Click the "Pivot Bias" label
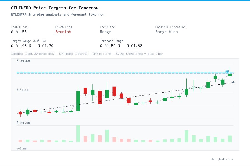The width and height of the screenshot is (250, 167). (64, 27)
